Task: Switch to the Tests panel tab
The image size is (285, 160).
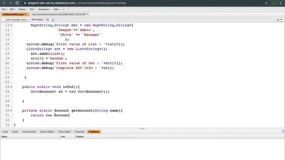Action: coord(15,132)
